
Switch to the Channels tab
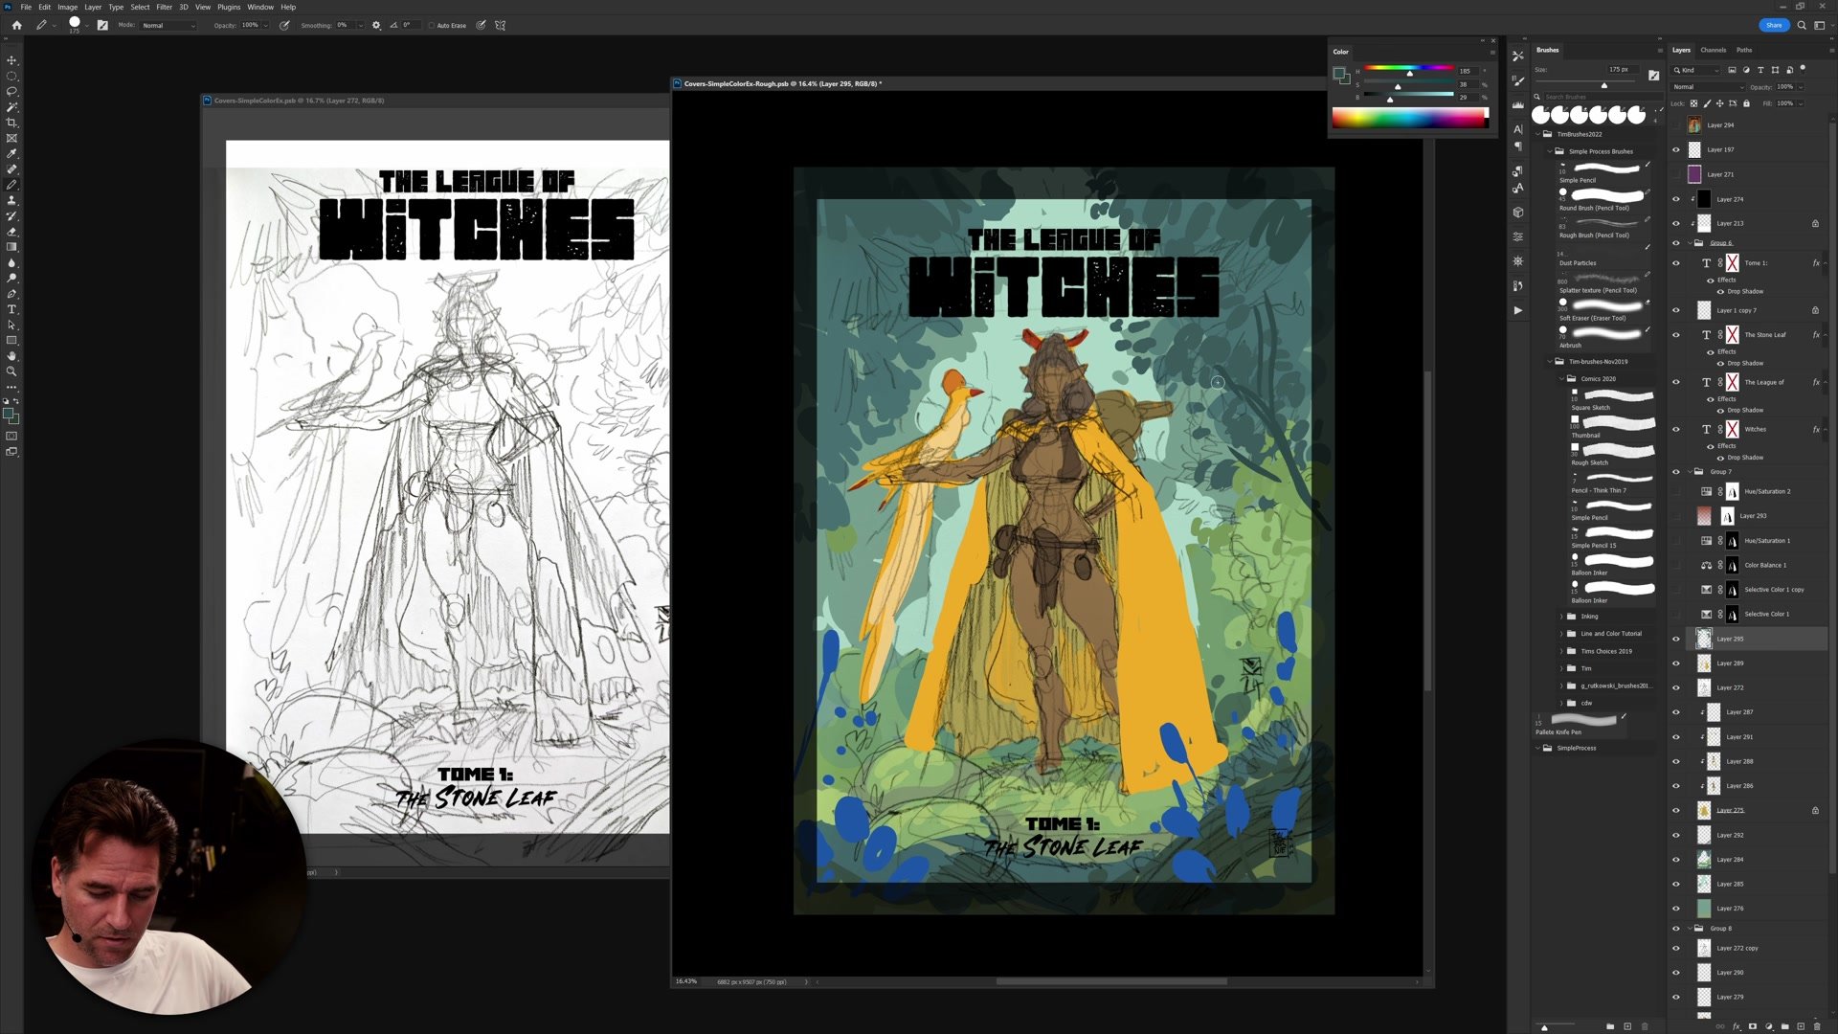pyautogui.click(x=1713, y=50)
